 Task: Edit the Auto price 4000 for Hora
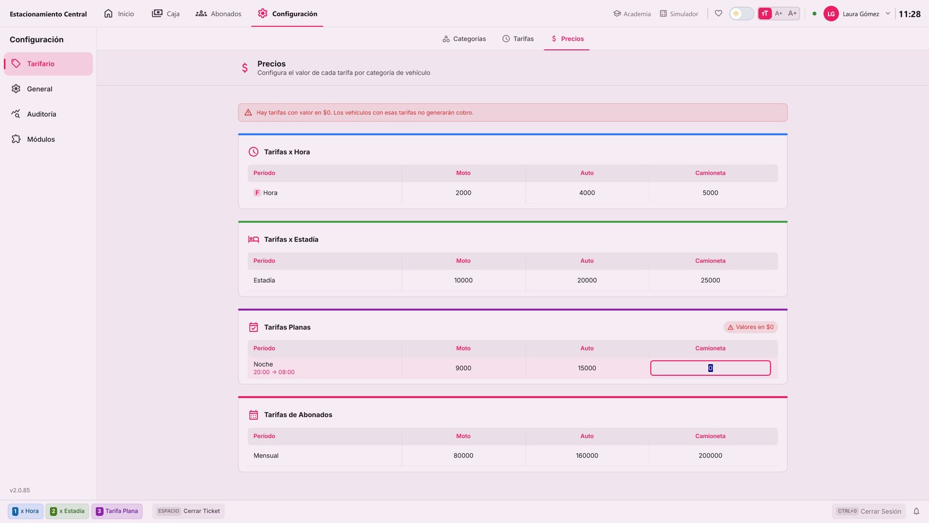click(587, 193)
